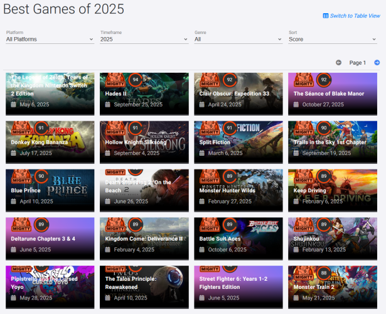This screenshot has width=386, height=314.
Task: Click the 89 score on Deltarune Chapters 3 & 4
Action: pyautogui.click(x=41, y=224)
